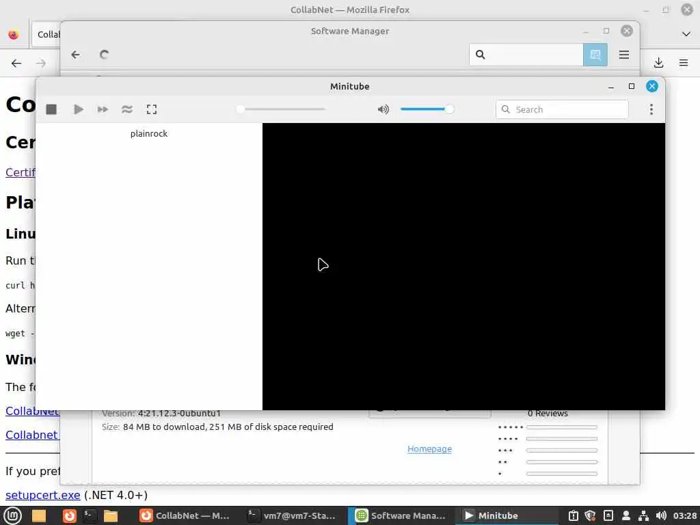Open user account tray icon
700x525 pixels.
(x=626, y=515)
